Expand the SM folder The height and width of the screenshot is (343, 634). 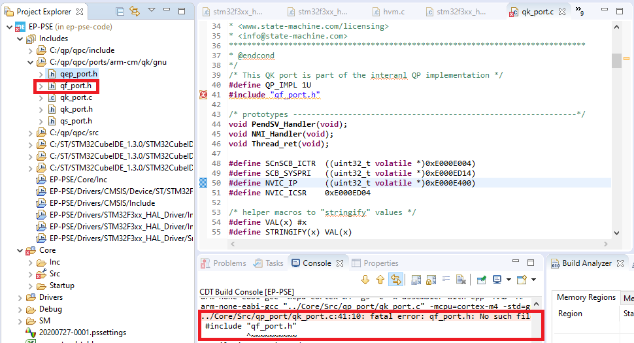tap(20, 321)
